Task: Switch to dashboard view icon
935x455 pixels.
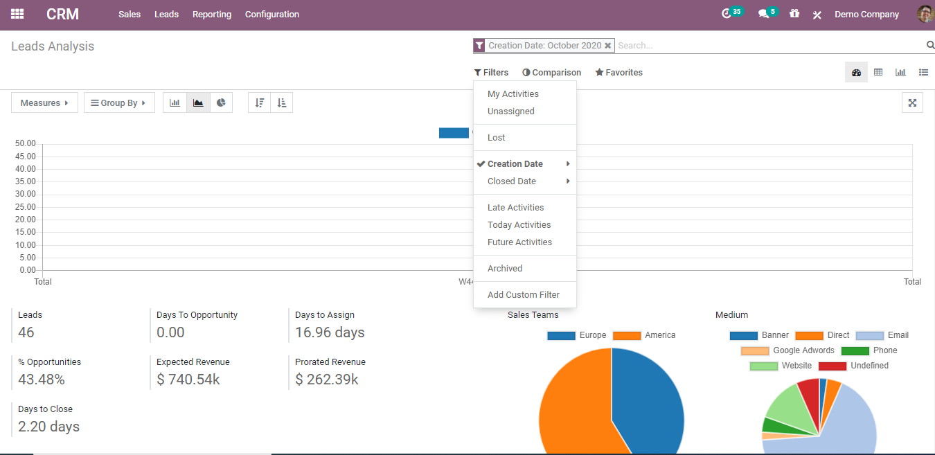Action: click(856, 73)
